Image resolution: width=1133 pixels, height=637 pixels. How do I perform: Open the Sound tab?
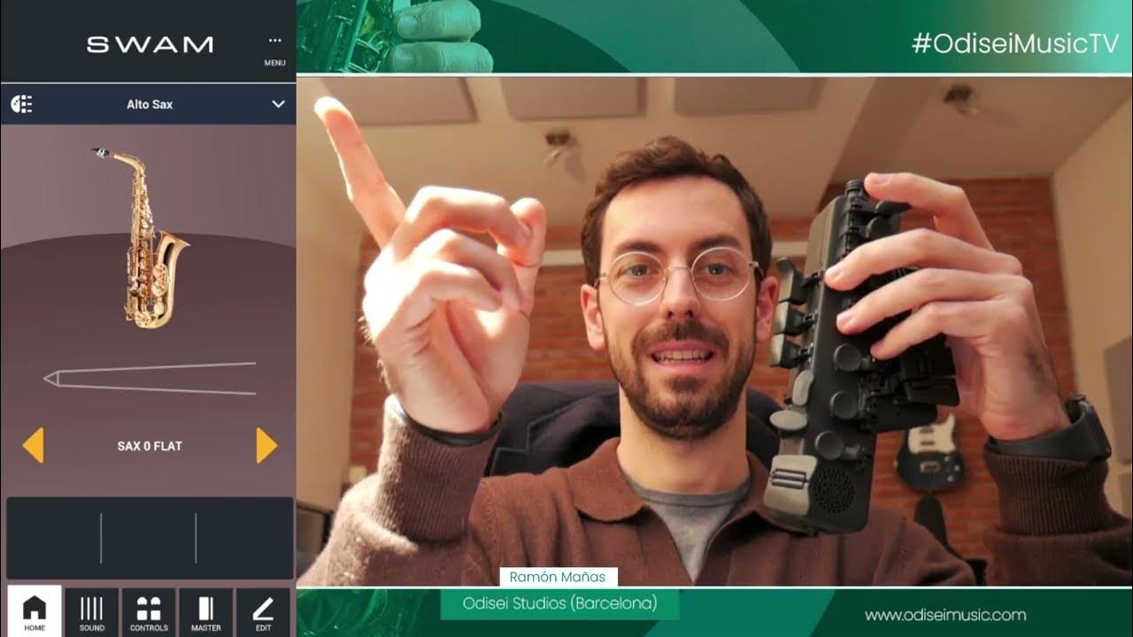(x=92, y=612)
